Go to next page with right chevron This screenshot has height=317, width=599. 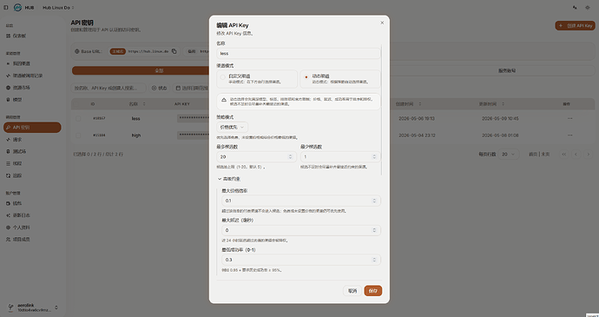(x=589, y=154)
